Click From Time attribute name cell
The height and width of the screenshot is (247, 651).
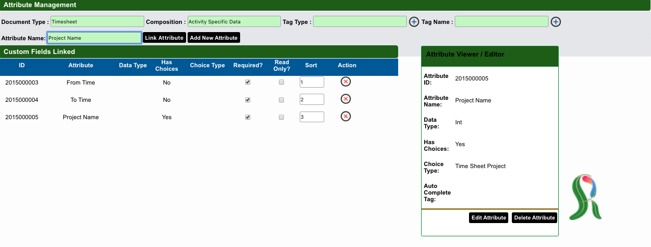pyautogui.click(x=81, y=83)
